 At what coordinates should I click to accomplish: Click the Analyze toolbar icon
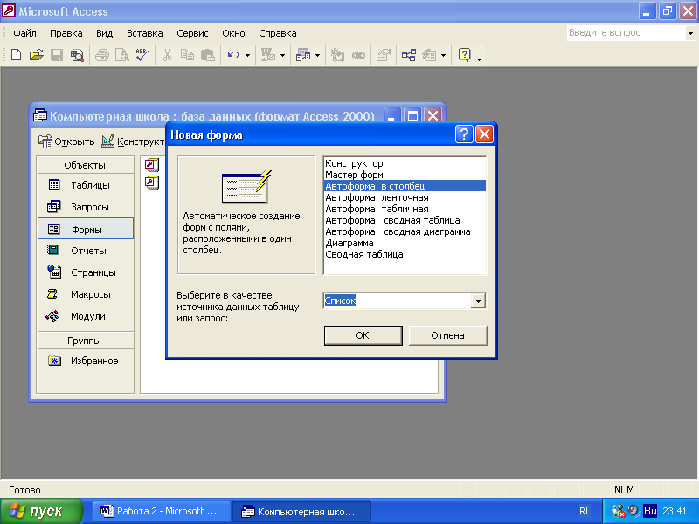[x=303, y=55]
